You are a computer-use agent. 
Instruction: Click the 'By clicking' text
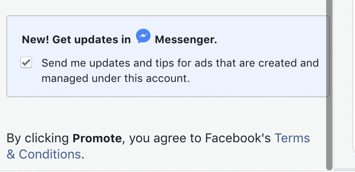[37, 138]
